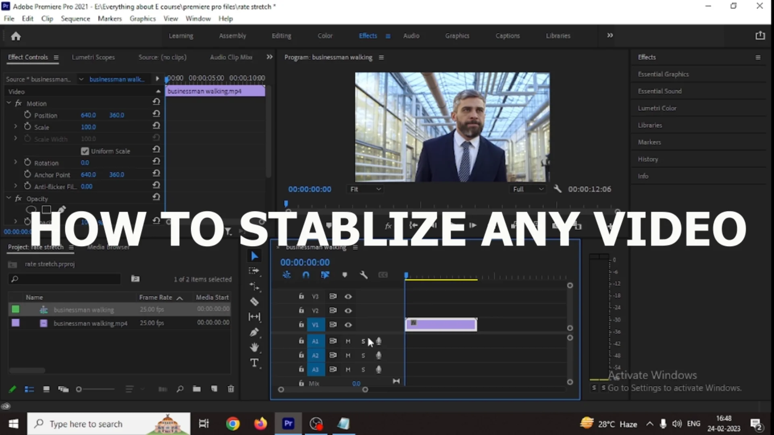774x435 pixels.
Task: Open timeline display settings wrench icon
Action: (x=364, y=275)
